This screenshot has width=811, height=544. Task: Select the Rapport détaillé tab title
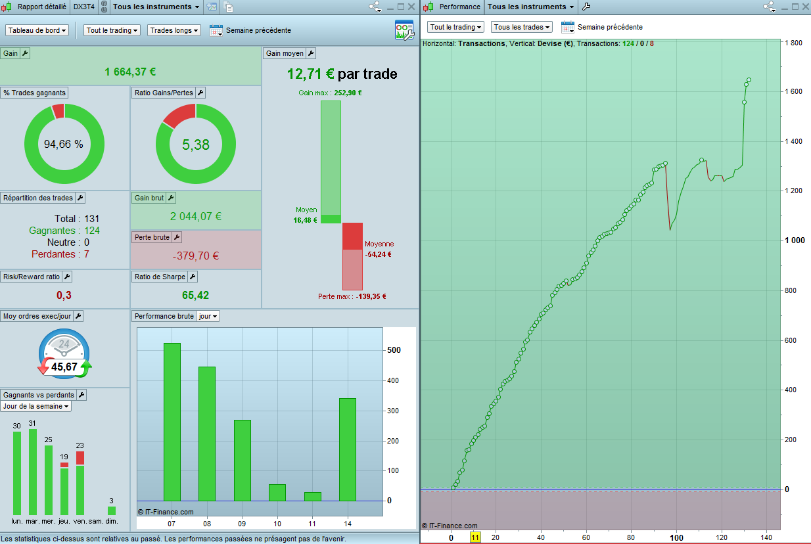[x=42, y=7]
